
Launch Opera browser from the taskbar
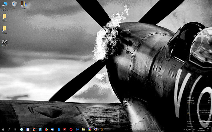[x=71, y=130]
